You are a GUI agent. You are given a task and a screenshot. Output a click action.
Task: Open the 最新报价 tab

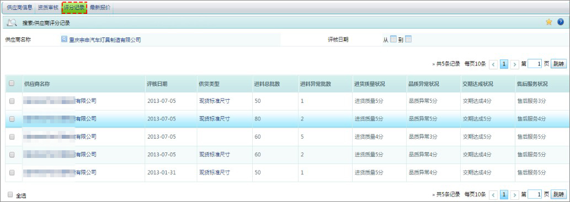point(100,7)
